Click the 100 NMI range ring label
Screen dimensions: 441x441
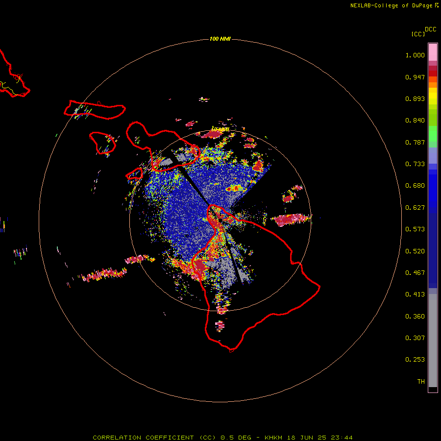(220, 39)
